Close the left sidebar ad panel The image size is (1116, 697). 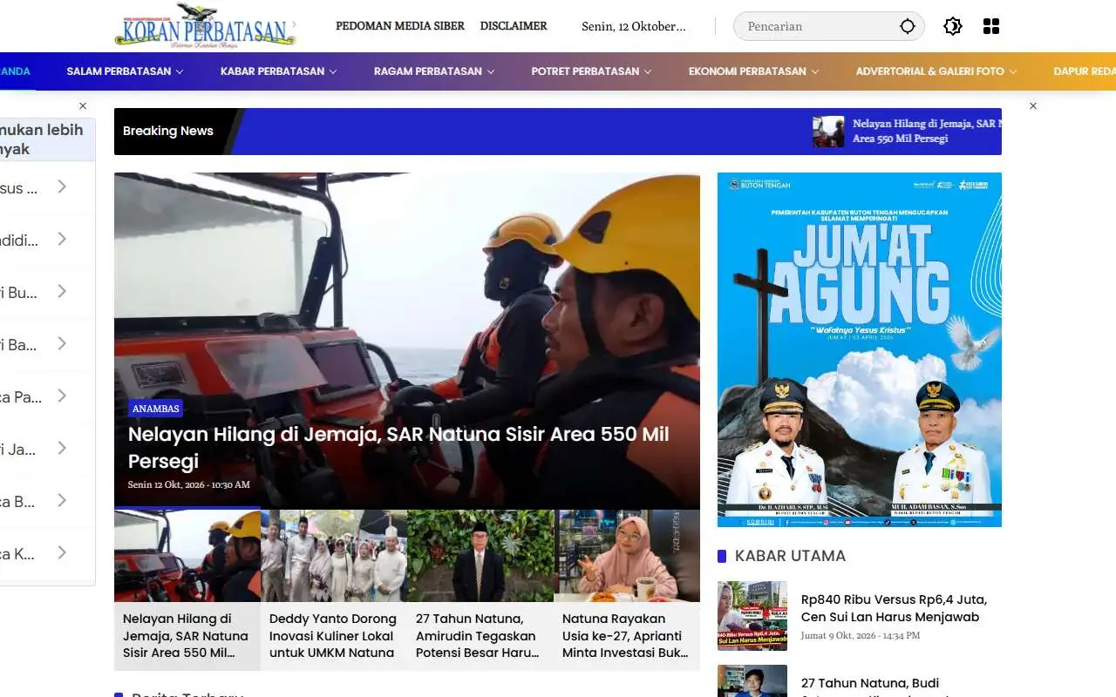point(83,105)
